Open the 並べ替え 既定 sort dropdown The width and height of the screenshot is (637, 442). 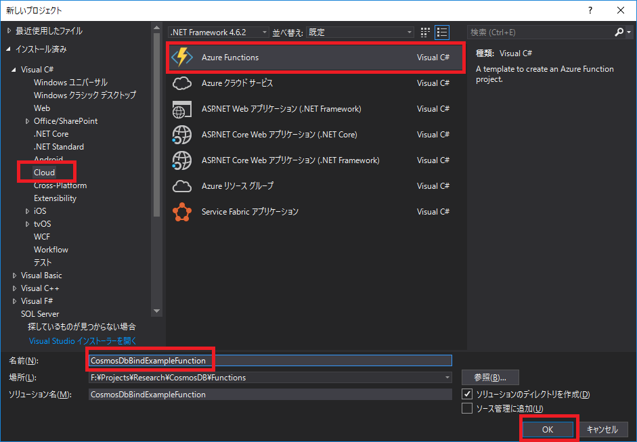click(x=360, y=32)
